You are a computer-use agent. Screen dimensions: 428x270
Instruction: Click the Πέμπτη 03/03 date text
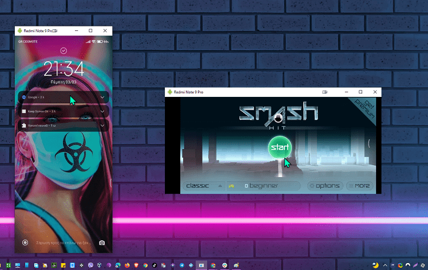pos(64,82)
